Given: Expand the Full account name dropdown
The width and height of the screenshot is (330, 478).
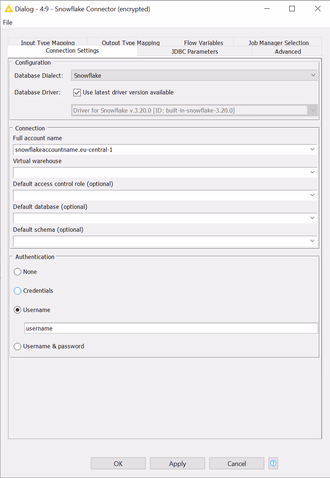Looking at the screenshot, I should 312,149.
